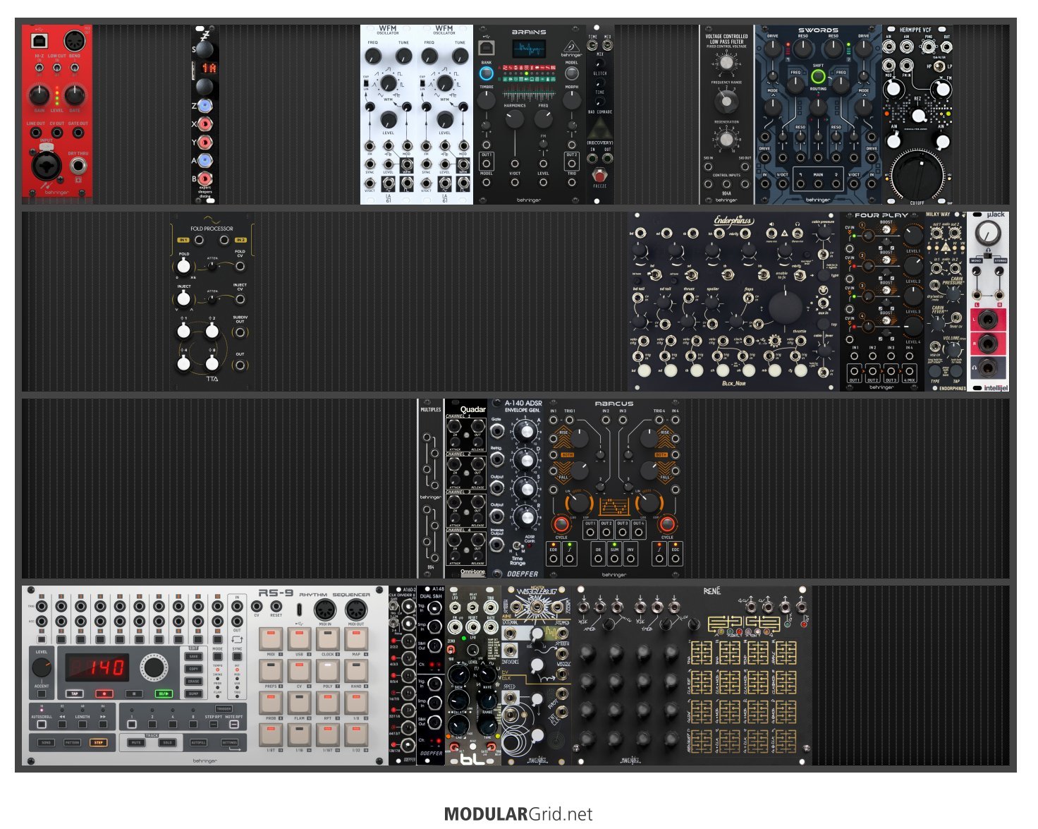Click the volume knob on the µJack module

(989, 232)
